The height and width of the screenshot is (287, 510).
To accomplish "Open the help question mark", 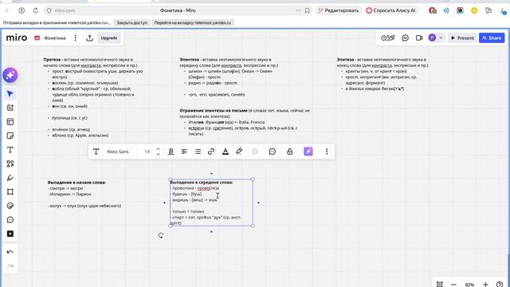I will tap(500, 285).
